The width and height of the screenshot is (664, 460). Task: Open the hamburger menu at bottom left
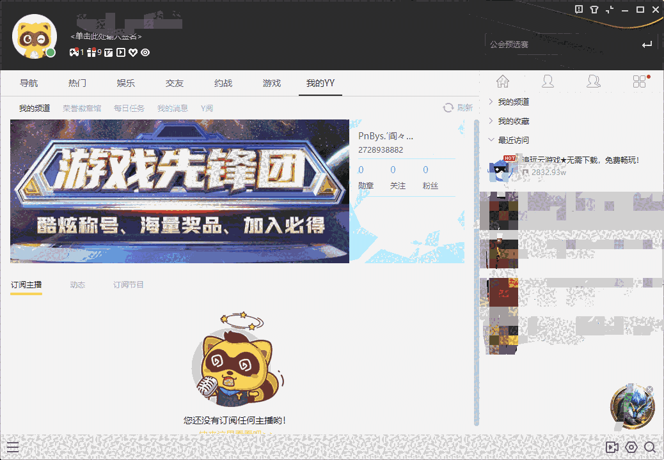click(13, 447)
